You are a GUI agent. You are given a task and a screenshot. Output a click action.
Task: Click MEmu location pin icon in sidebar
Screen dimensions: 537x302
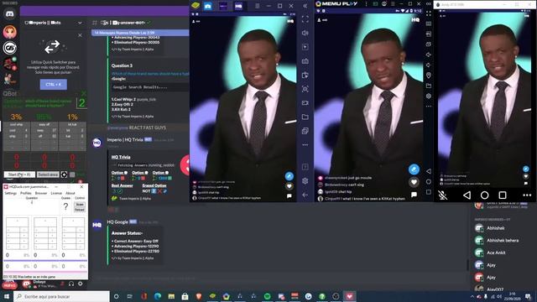[429, 75]
